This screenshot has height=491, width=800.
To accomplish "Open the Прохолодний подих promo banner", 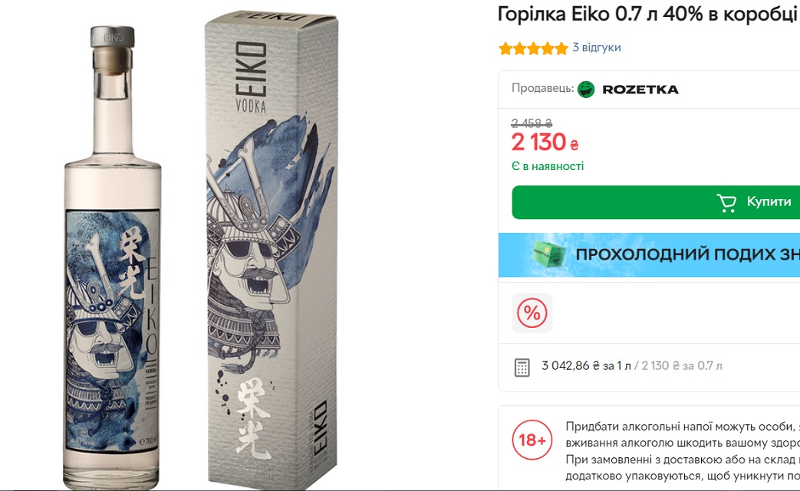I will pos(649,254).
